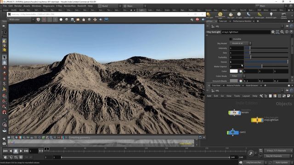Image resolution: width=294 pixels, height=165 pixels.
Task: Click the parameter search magnifier icon
Action: coord(282,32)
